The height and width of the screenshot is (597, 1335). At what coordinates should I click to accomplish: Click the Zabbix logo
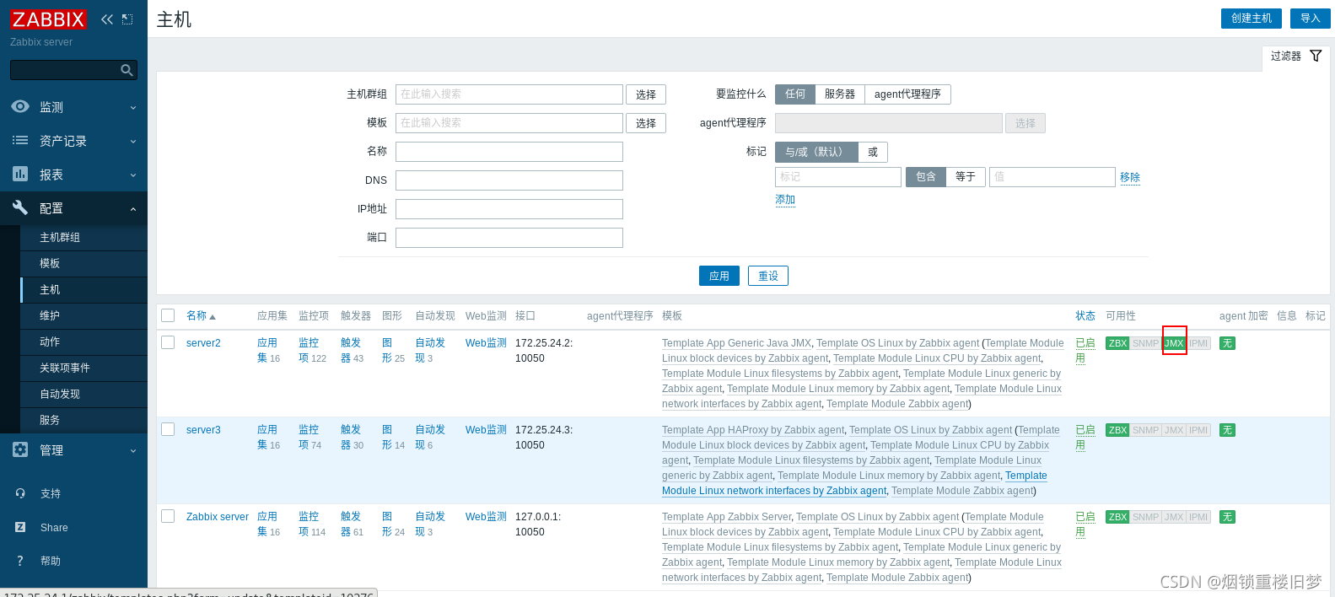(48, 19)
